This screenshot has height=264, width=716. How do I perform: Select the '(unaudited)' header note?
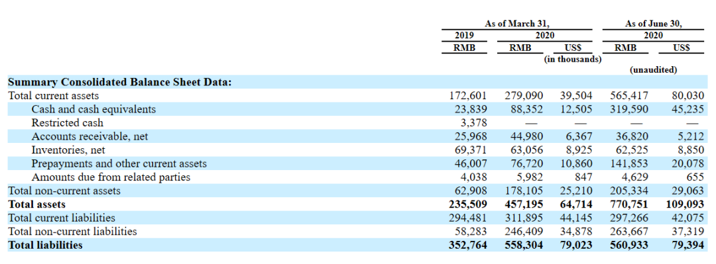(x=653, y=70)
